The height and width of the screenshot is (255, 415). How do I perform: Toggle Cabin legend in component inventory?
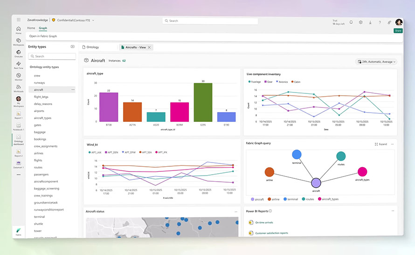[x=296, y=82]
